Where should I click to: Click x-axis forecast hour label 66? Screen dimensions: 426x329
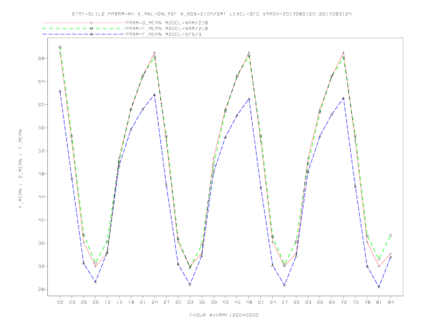point(320,302)
